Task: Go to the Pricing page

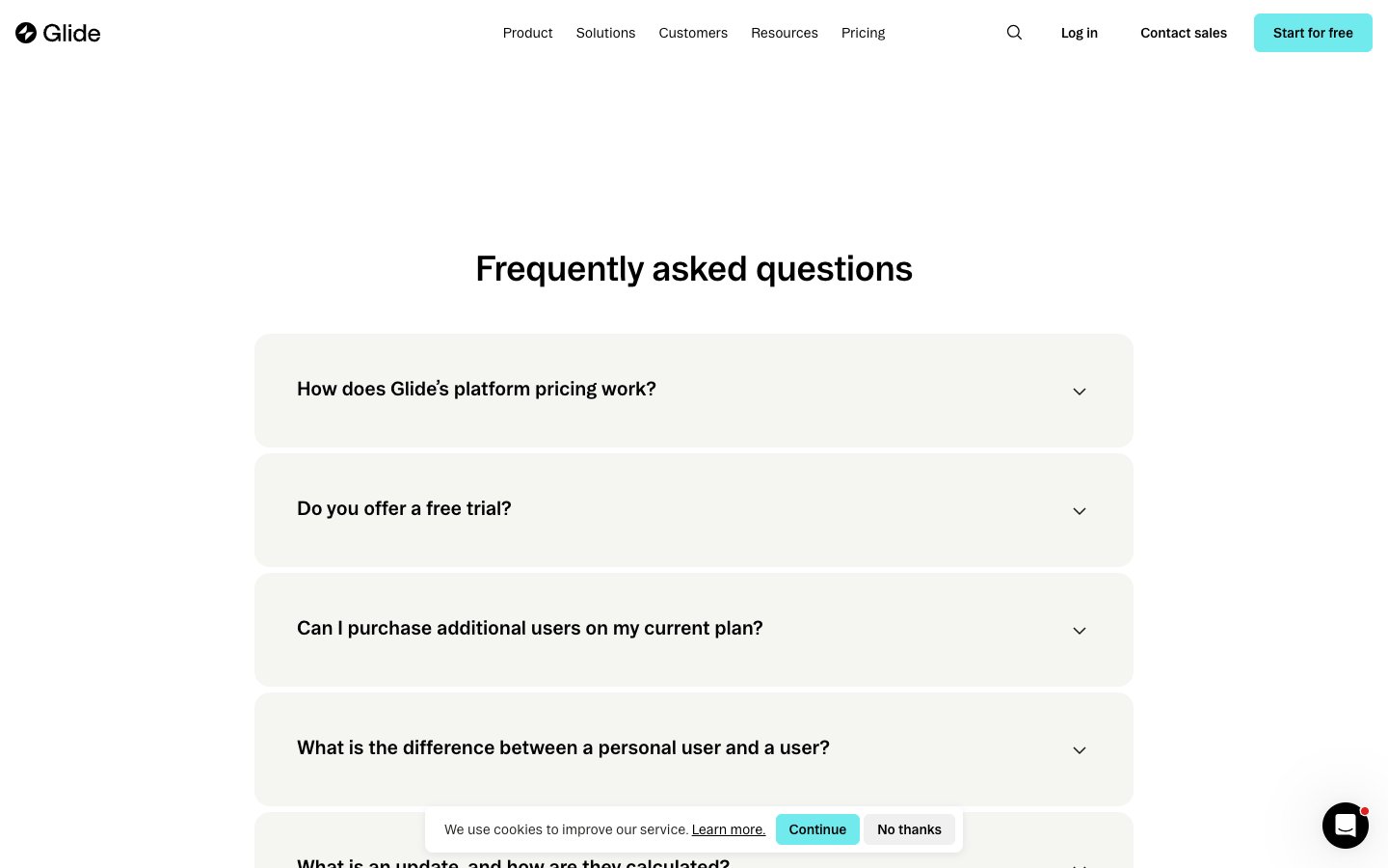Action: click(x=863, y=33)
